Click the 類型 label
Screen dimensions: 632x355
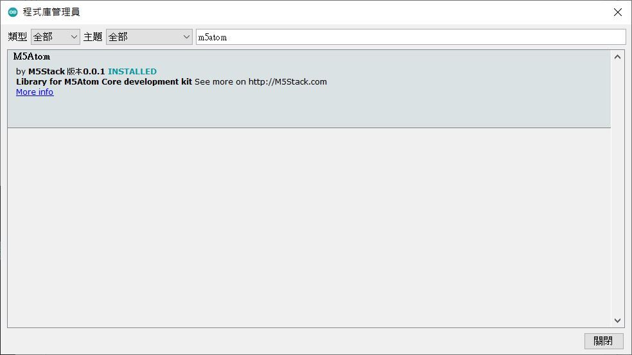tap(17, 37)
